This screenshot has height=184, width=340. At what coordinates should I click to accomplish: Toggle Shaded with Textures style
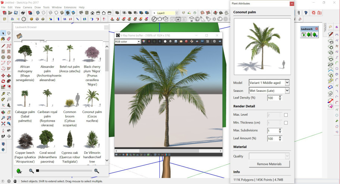tap(68, 13)
